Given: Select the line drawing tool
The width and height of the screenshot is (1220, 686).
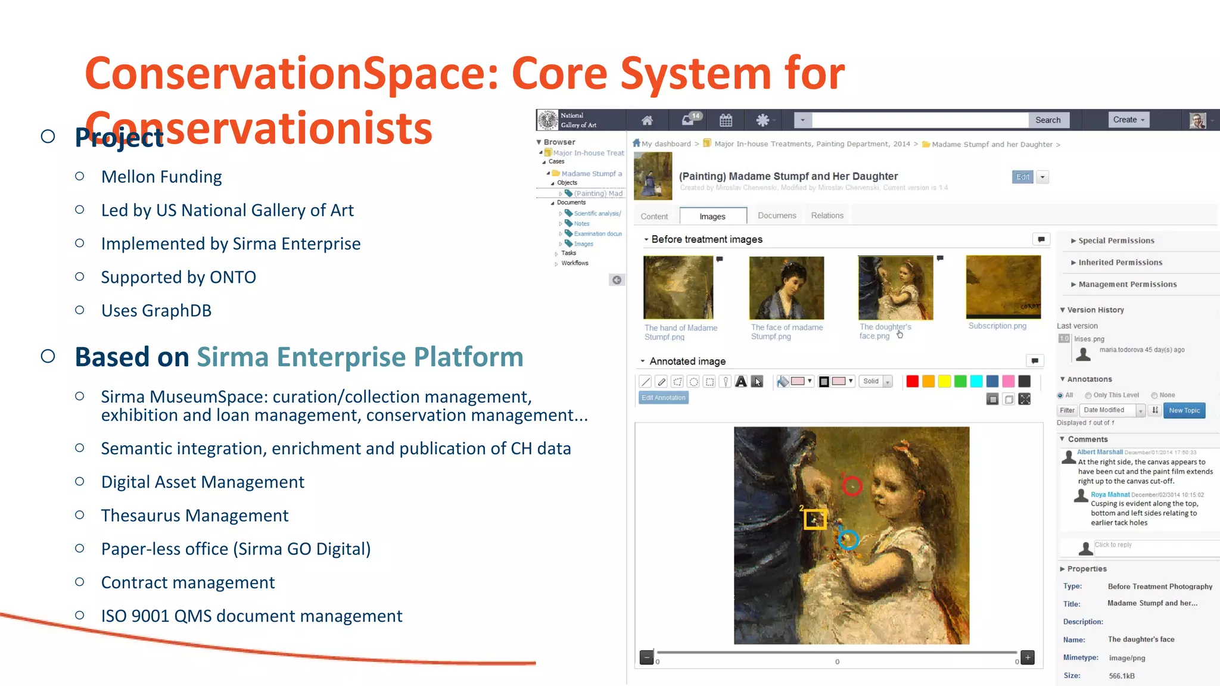Looking at the screenshot, I should coord(645,382).
